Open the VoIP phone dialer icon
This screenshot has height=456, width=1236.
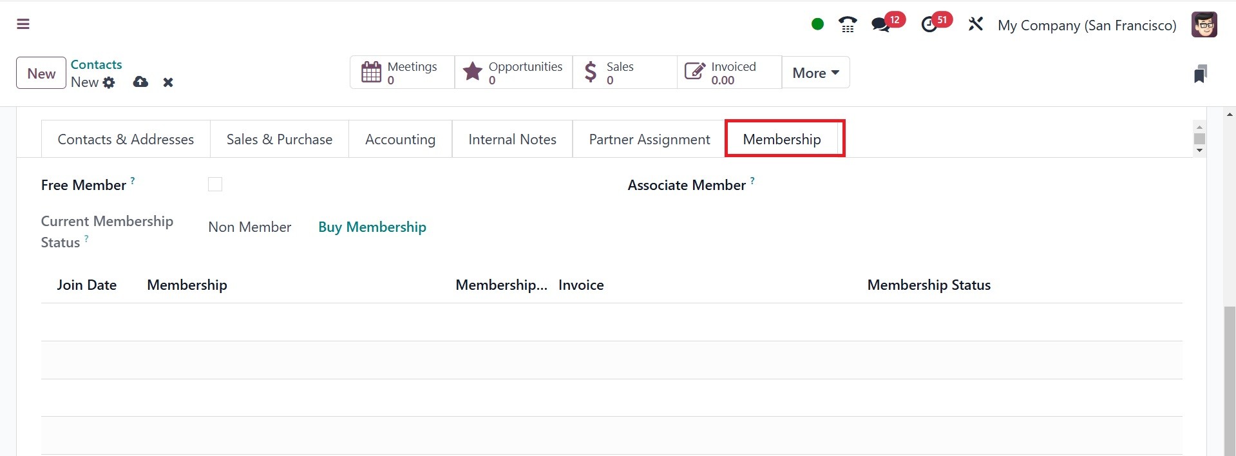tap(848, 25)
